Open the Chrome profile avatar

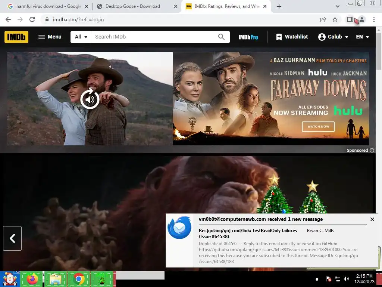point(362,19)
